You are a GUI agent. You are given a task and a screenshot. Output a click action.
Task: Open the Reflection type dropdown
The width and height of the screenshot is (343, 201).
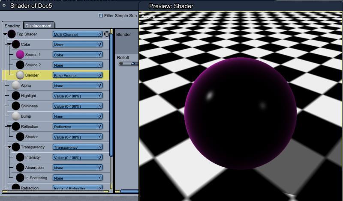click(78, 127)
